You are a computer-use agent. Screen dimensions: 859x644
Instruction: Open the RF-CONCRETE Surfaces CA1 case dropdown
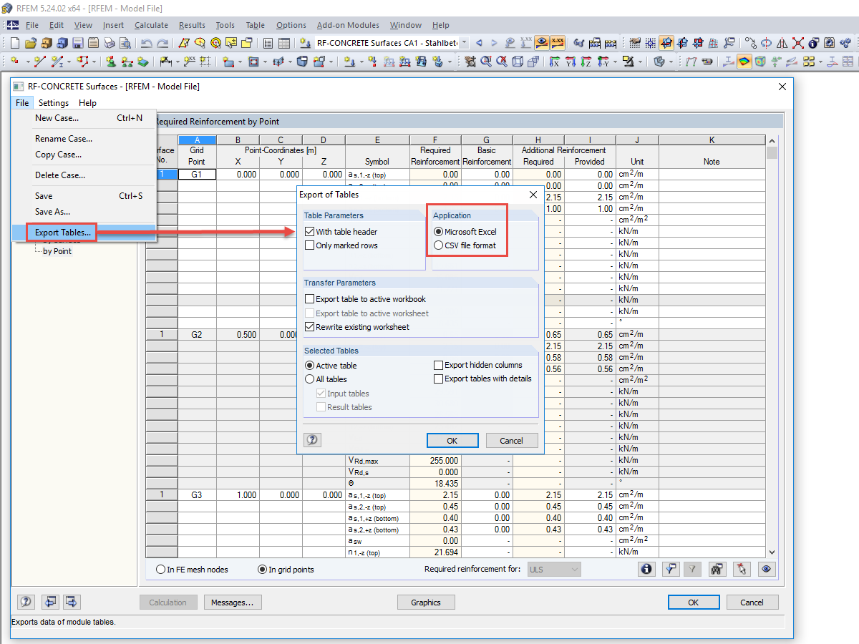point(465,43)
